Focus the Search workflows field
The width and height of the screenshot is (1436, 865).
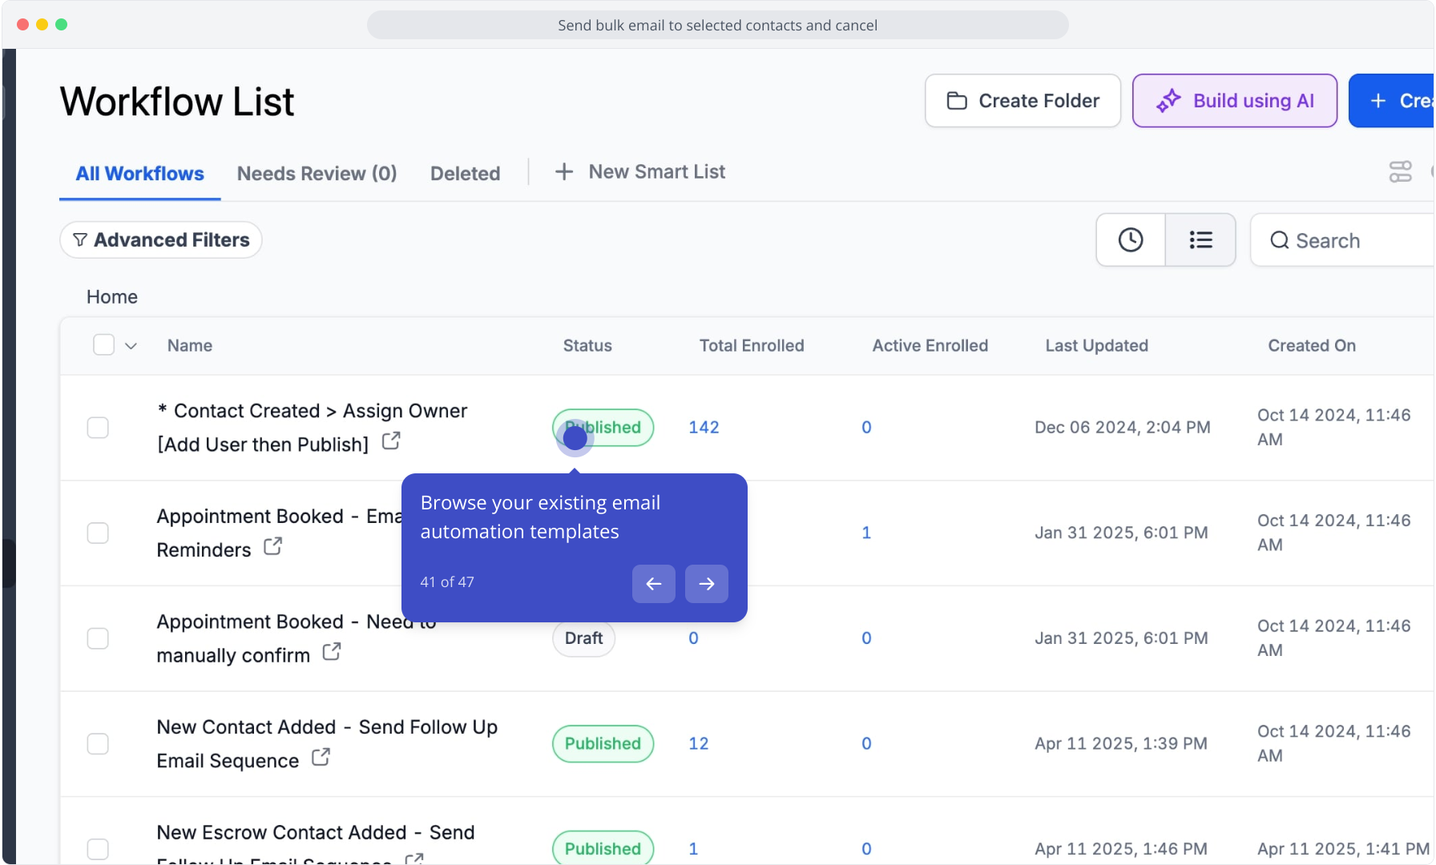(x=1342, y=240)
